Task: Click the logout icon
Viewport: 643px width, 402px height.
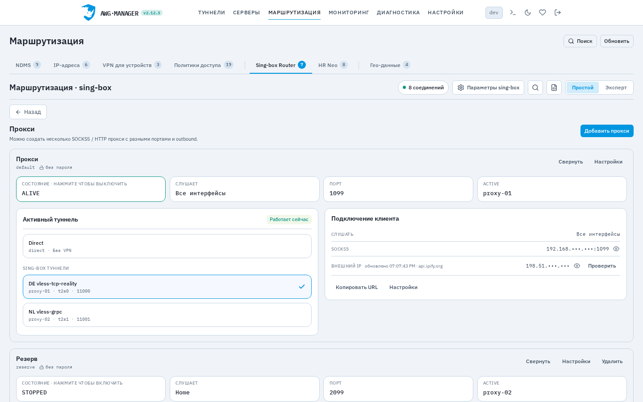Action: coord(558,13)
